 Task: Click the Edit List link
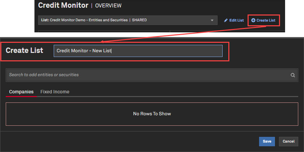tap(234, 20)
